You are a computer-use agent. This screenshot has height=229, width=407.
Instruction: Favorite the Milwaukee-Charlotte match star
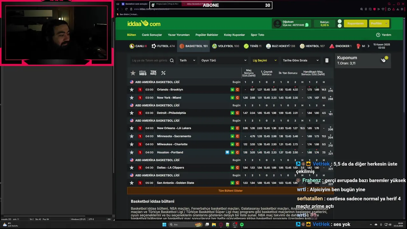tap(132, 144)
